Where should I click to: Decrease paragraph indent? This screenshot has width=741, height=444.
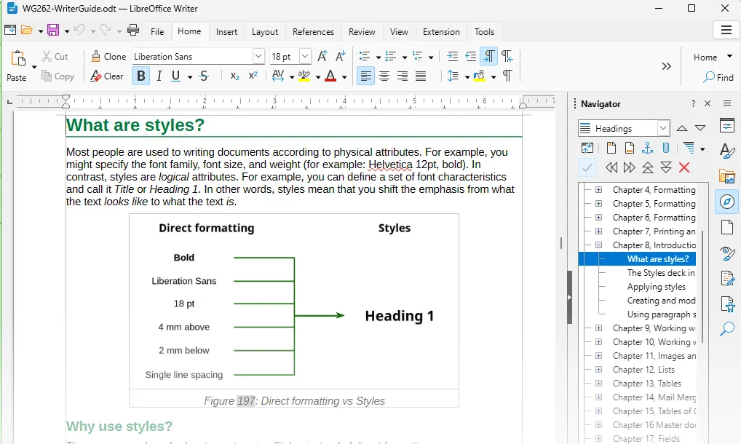[x=471, y=57]
